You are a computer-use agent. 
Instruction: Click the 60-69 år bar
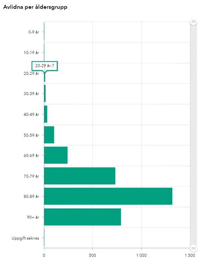56,155
